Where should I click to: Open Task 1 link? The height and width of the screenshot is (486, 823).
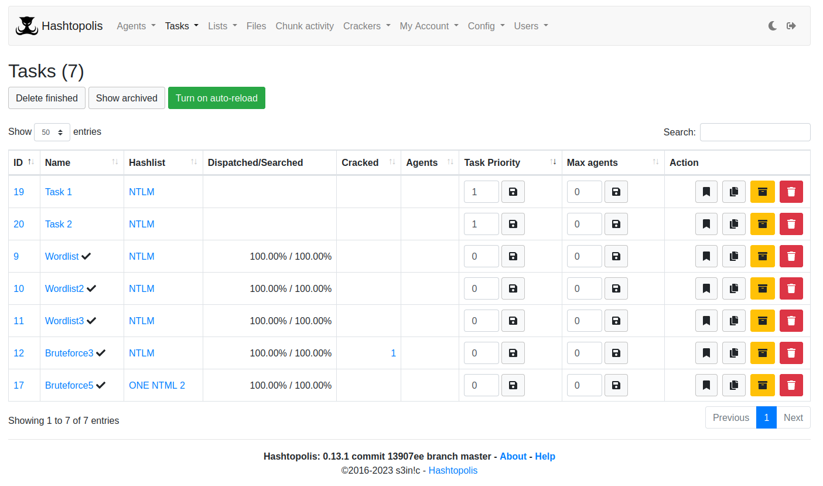coord(59,192)
